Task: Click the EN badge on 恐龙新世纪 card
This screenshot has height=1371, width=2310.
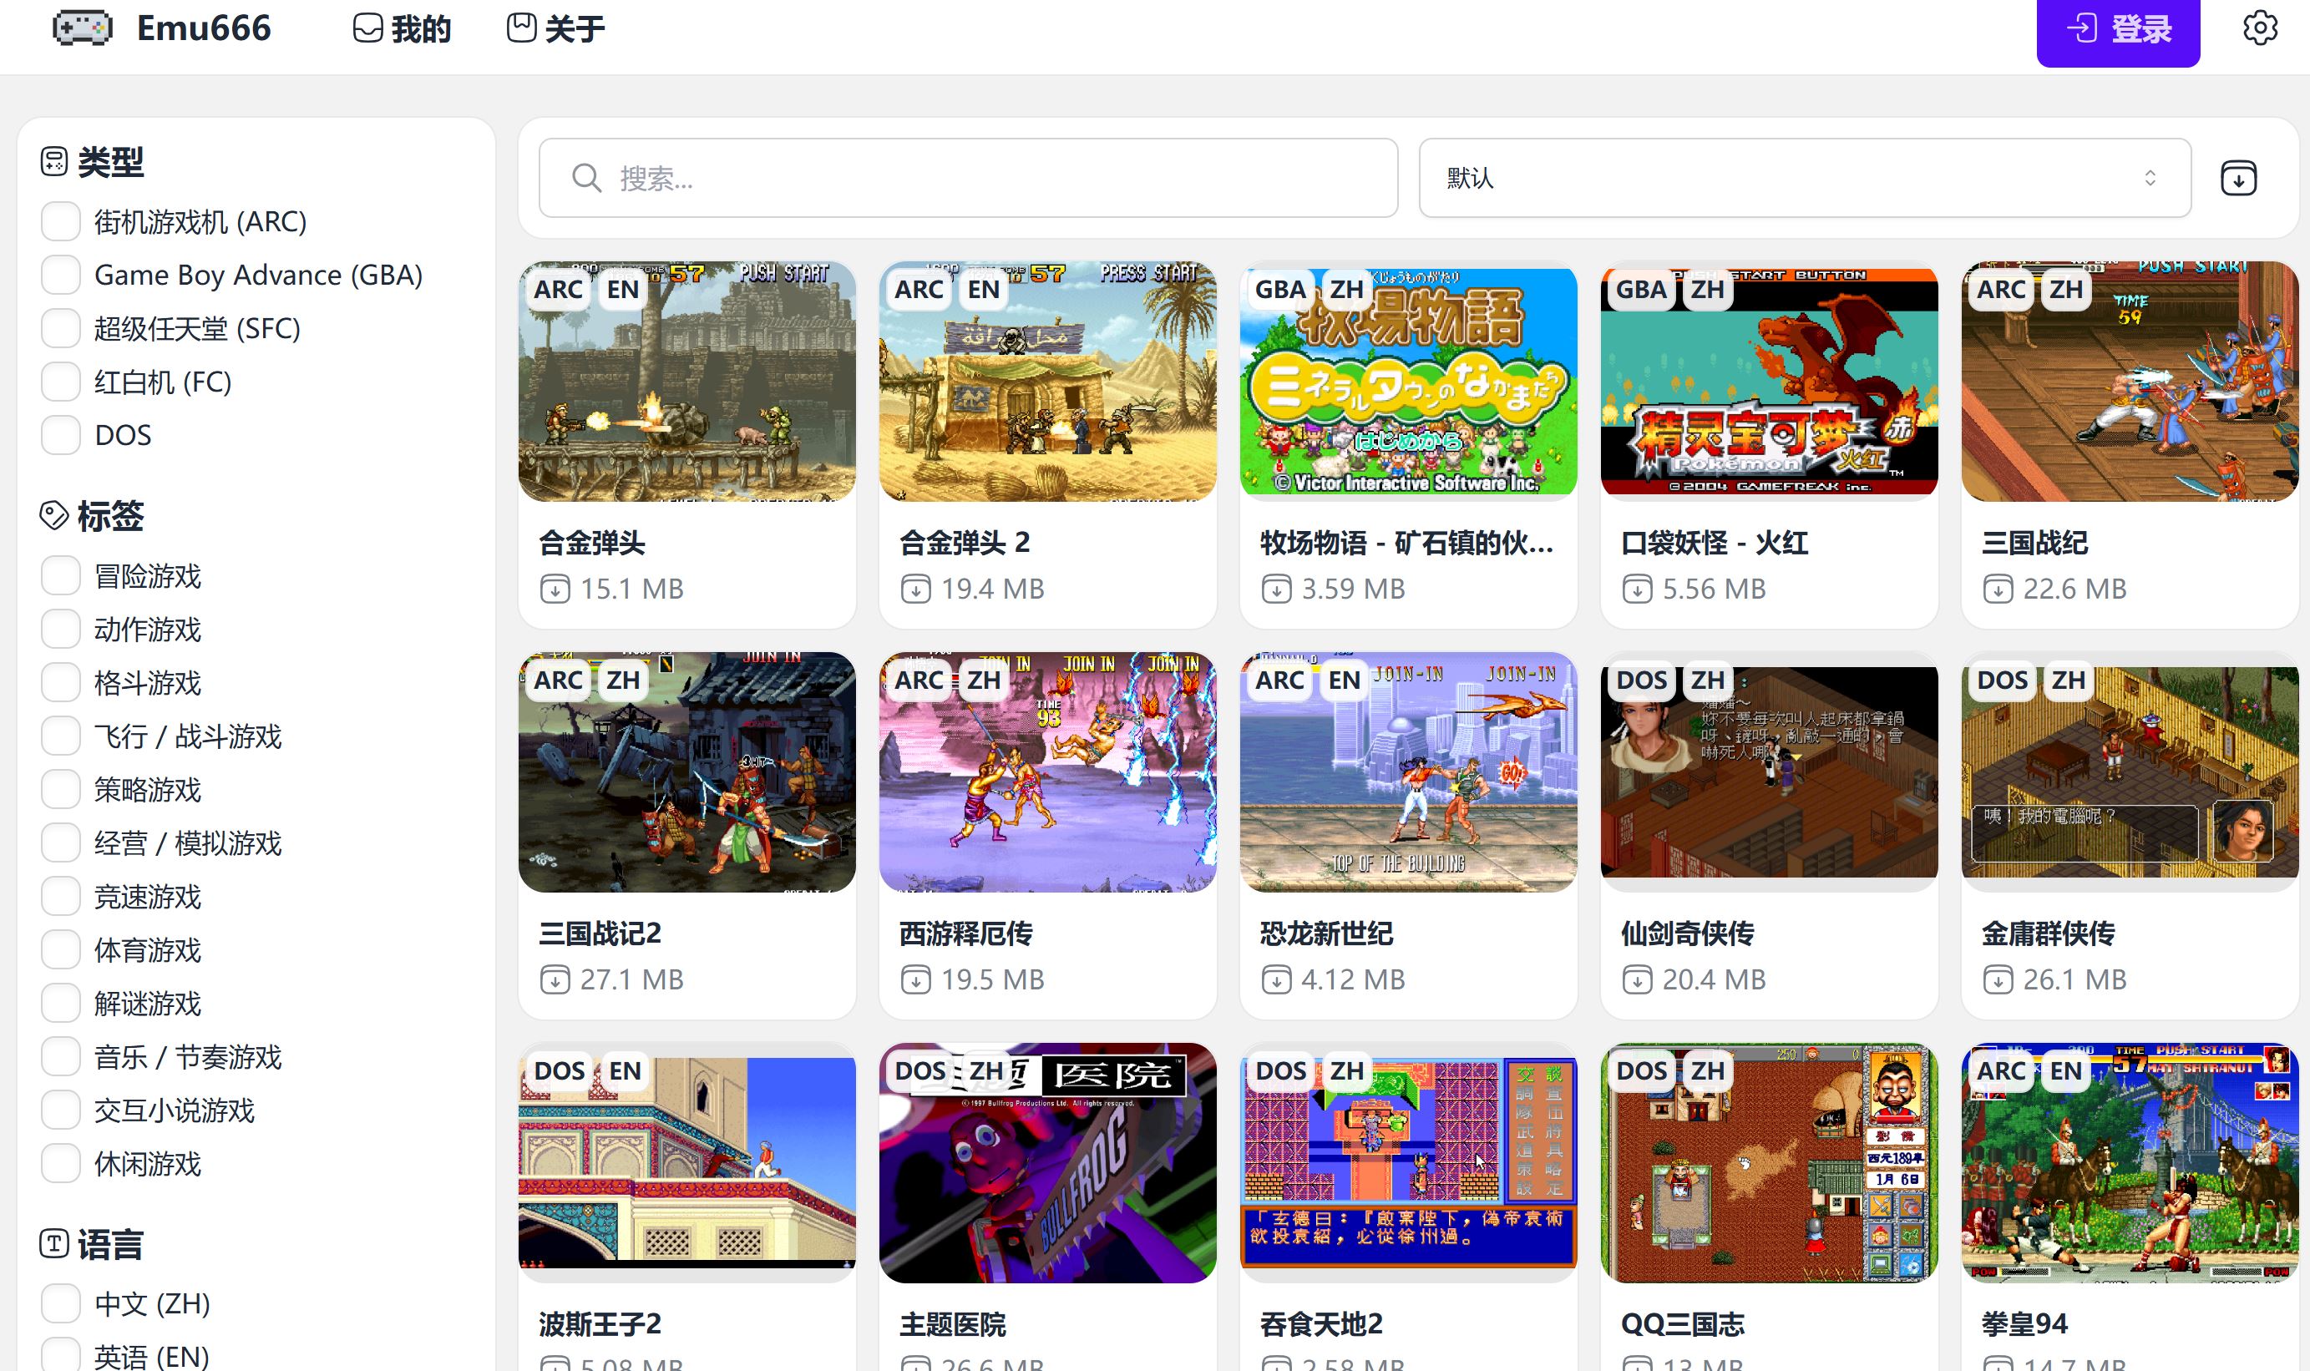Action: point(1344,680)
